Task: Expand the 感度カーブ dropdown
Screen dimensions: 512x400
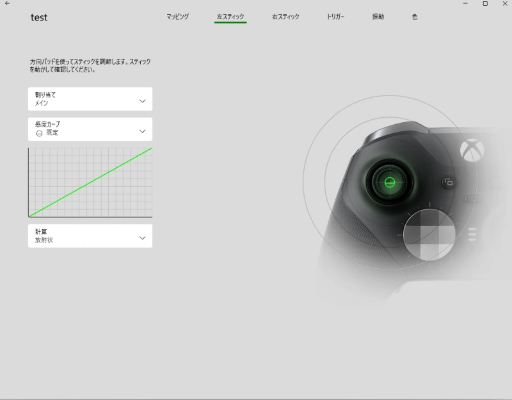Action: [90, 129]
